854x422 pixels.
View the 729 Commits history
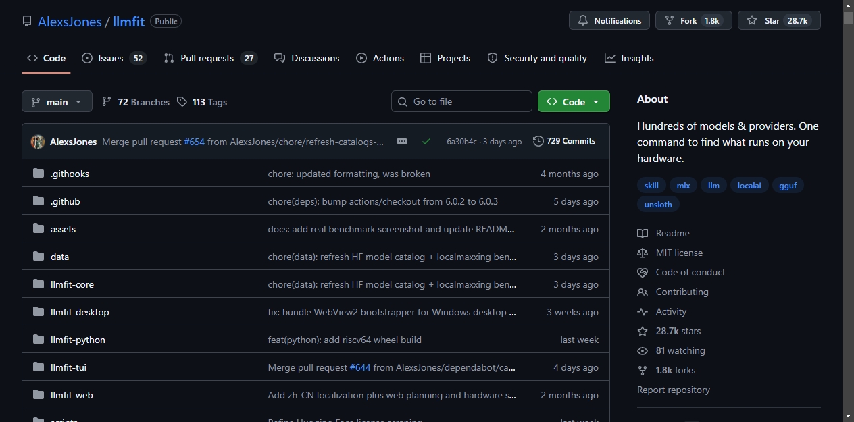coord(564,141)
